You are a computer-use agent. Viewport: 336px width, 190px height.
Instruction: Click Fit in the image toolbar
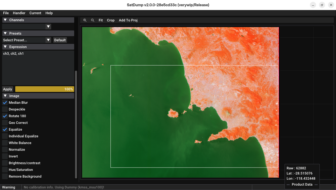pyautogui.click(x=101, y=20)
